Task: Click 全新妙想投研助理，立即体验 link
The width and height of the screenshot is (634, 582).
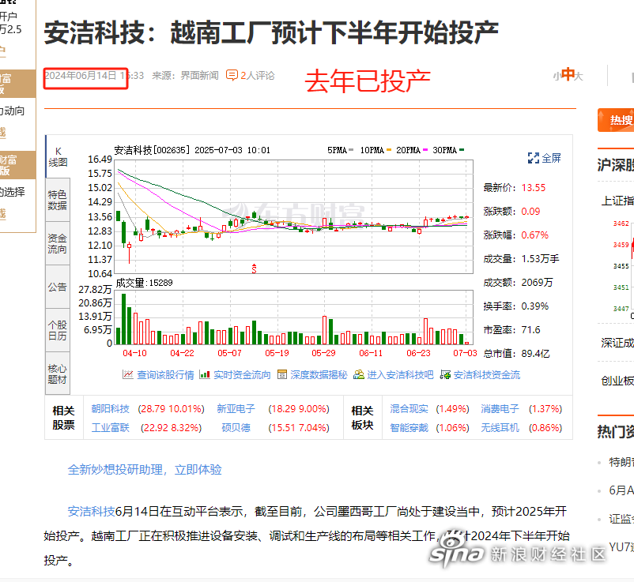Action: click(x=145, y=470)
